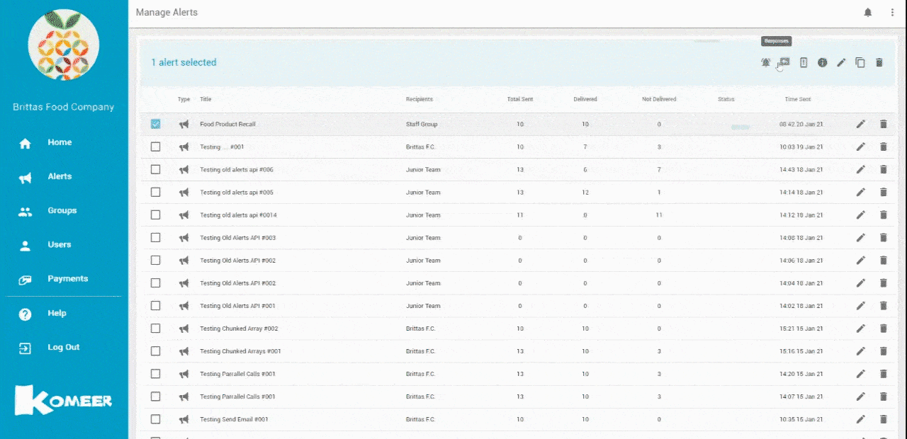Click "Staff Group" recipients cell
Image resolution: width=907 pixels, height=439 pixels.
(422, 124)
